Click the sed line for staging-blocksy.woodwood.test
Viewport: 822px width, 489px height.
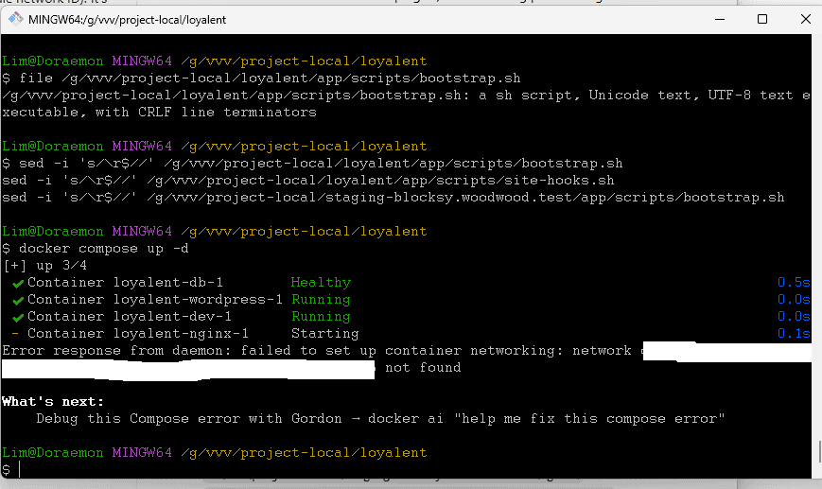click(x=394, y=198)
